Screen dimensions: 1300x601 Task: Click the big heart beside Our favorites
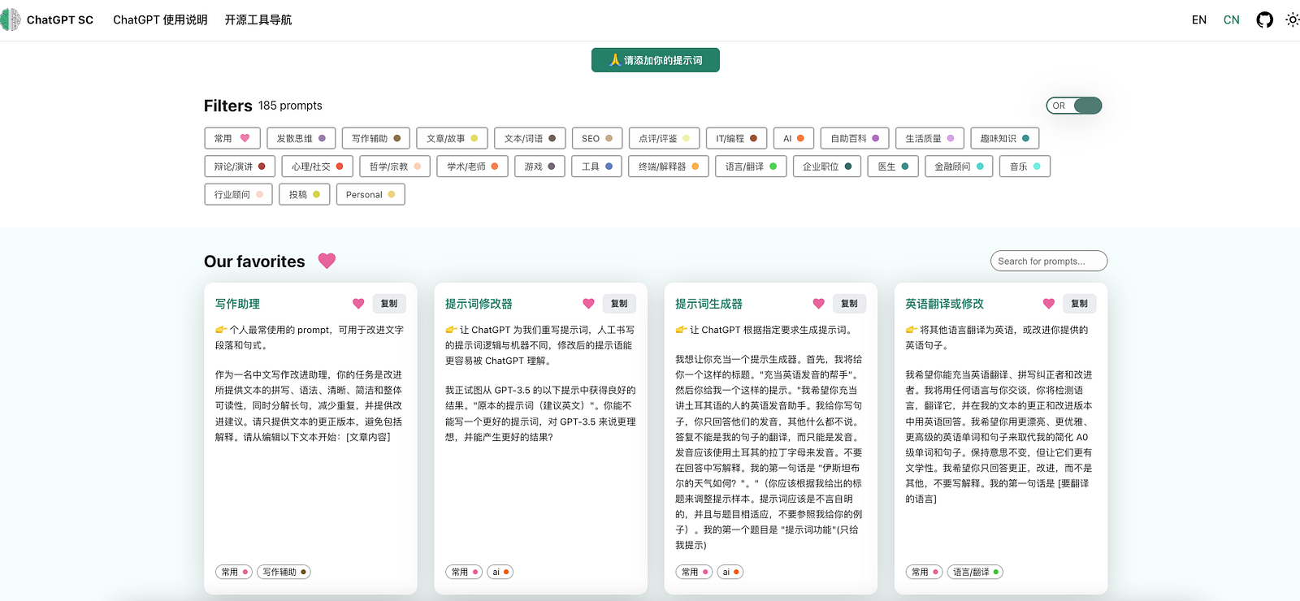tap(327, 261)
